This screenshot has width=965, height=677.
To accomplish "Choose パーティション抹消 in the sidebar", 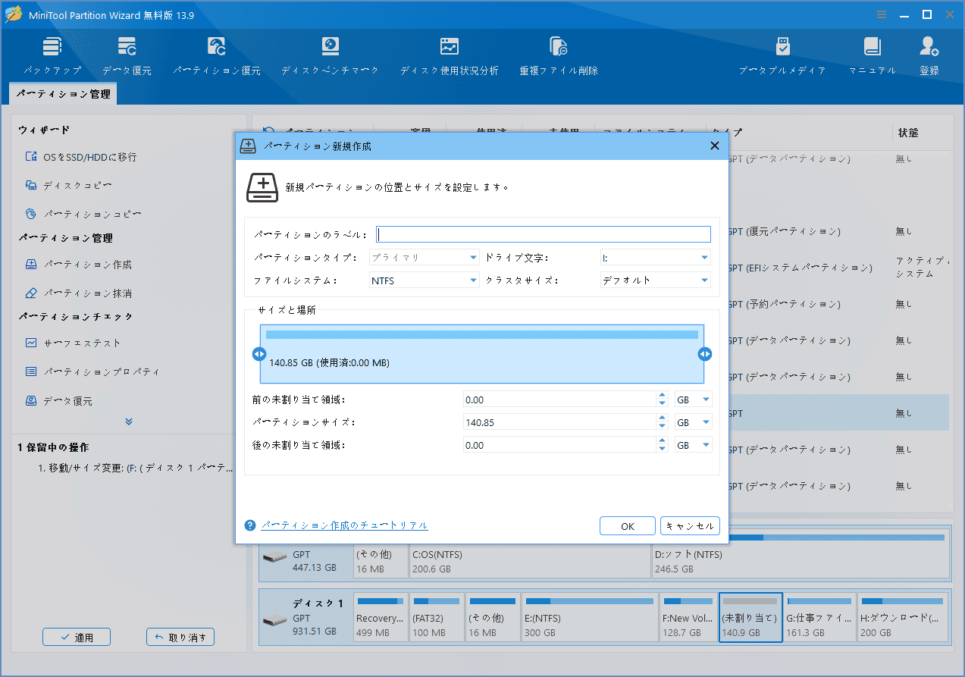I will (79, 293).
